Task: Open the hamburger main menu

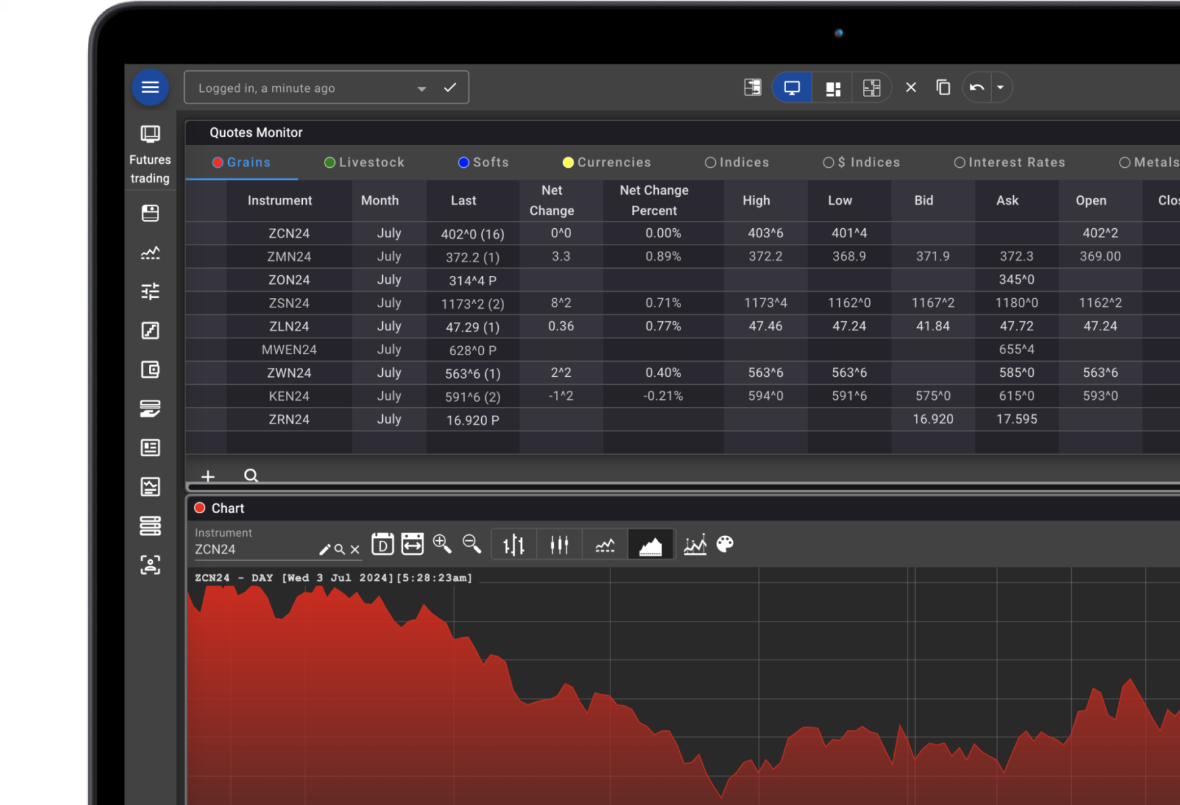Action: tap(150, 87)
